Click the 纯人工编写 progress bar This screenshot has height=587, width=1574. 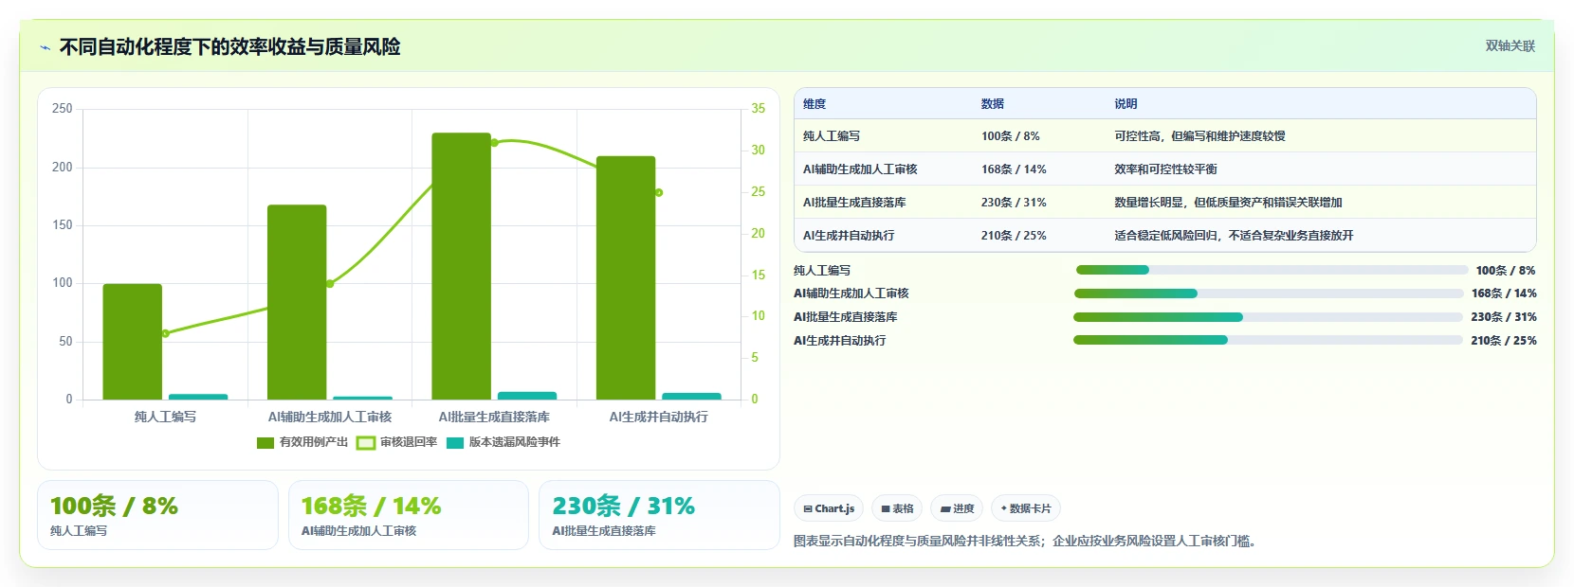(x=1272, y=270)
